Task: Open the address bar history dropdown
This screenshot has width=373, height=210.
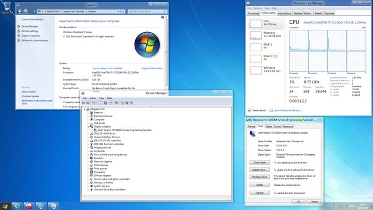Action: click(118, 12)
